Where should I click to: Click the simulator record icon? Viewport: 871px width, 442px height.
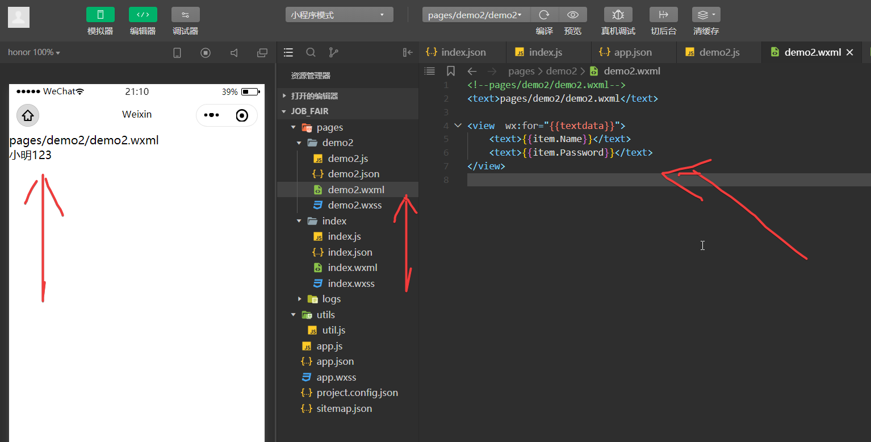click(206, 53)
